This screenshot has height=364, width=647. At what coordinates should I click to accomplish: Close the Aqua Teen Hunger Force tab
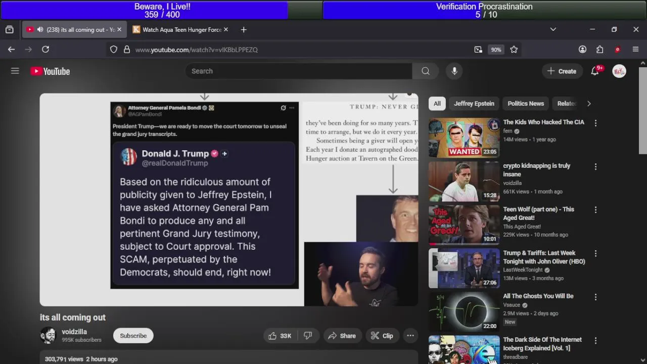(226, 30)
